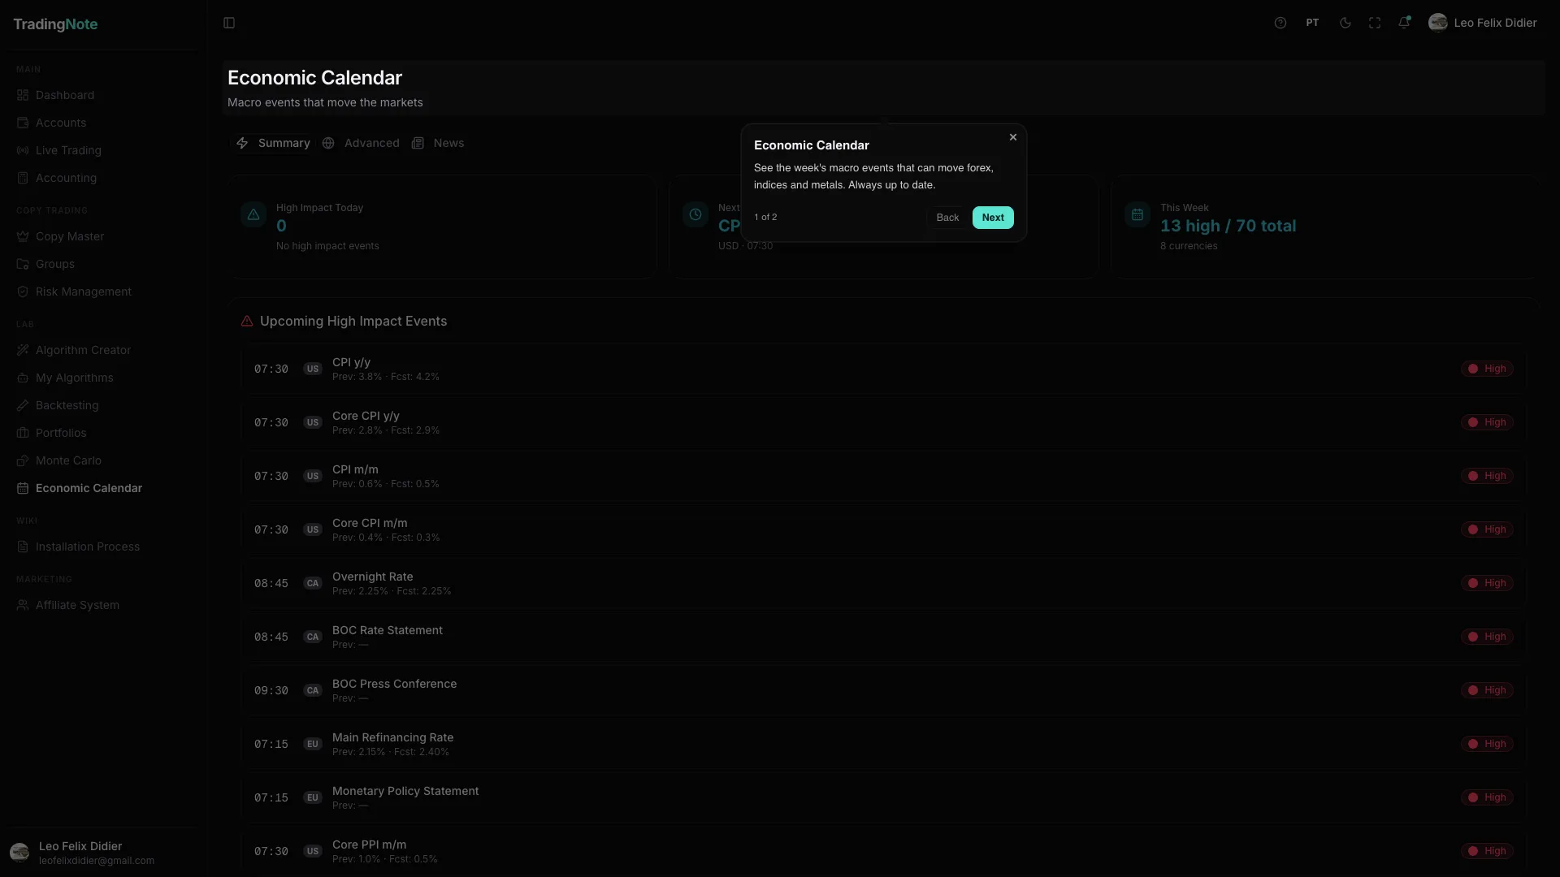Viewport: 1560px width, 877px height.
Task: Click the 13 high / 70 total value
Action: tap(1228, 226)
